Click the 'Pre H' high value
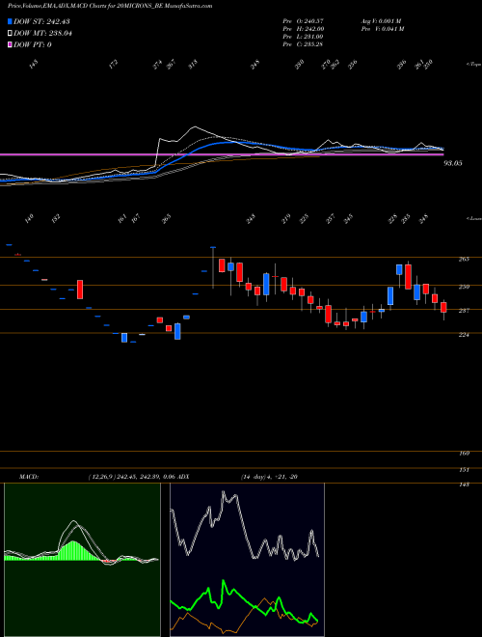This screenshot has height=637, width=482. [x=303, y=29]
